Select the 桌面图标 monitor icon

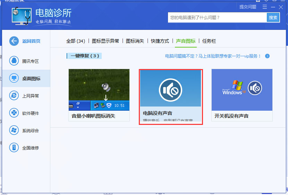click(14, 78)
